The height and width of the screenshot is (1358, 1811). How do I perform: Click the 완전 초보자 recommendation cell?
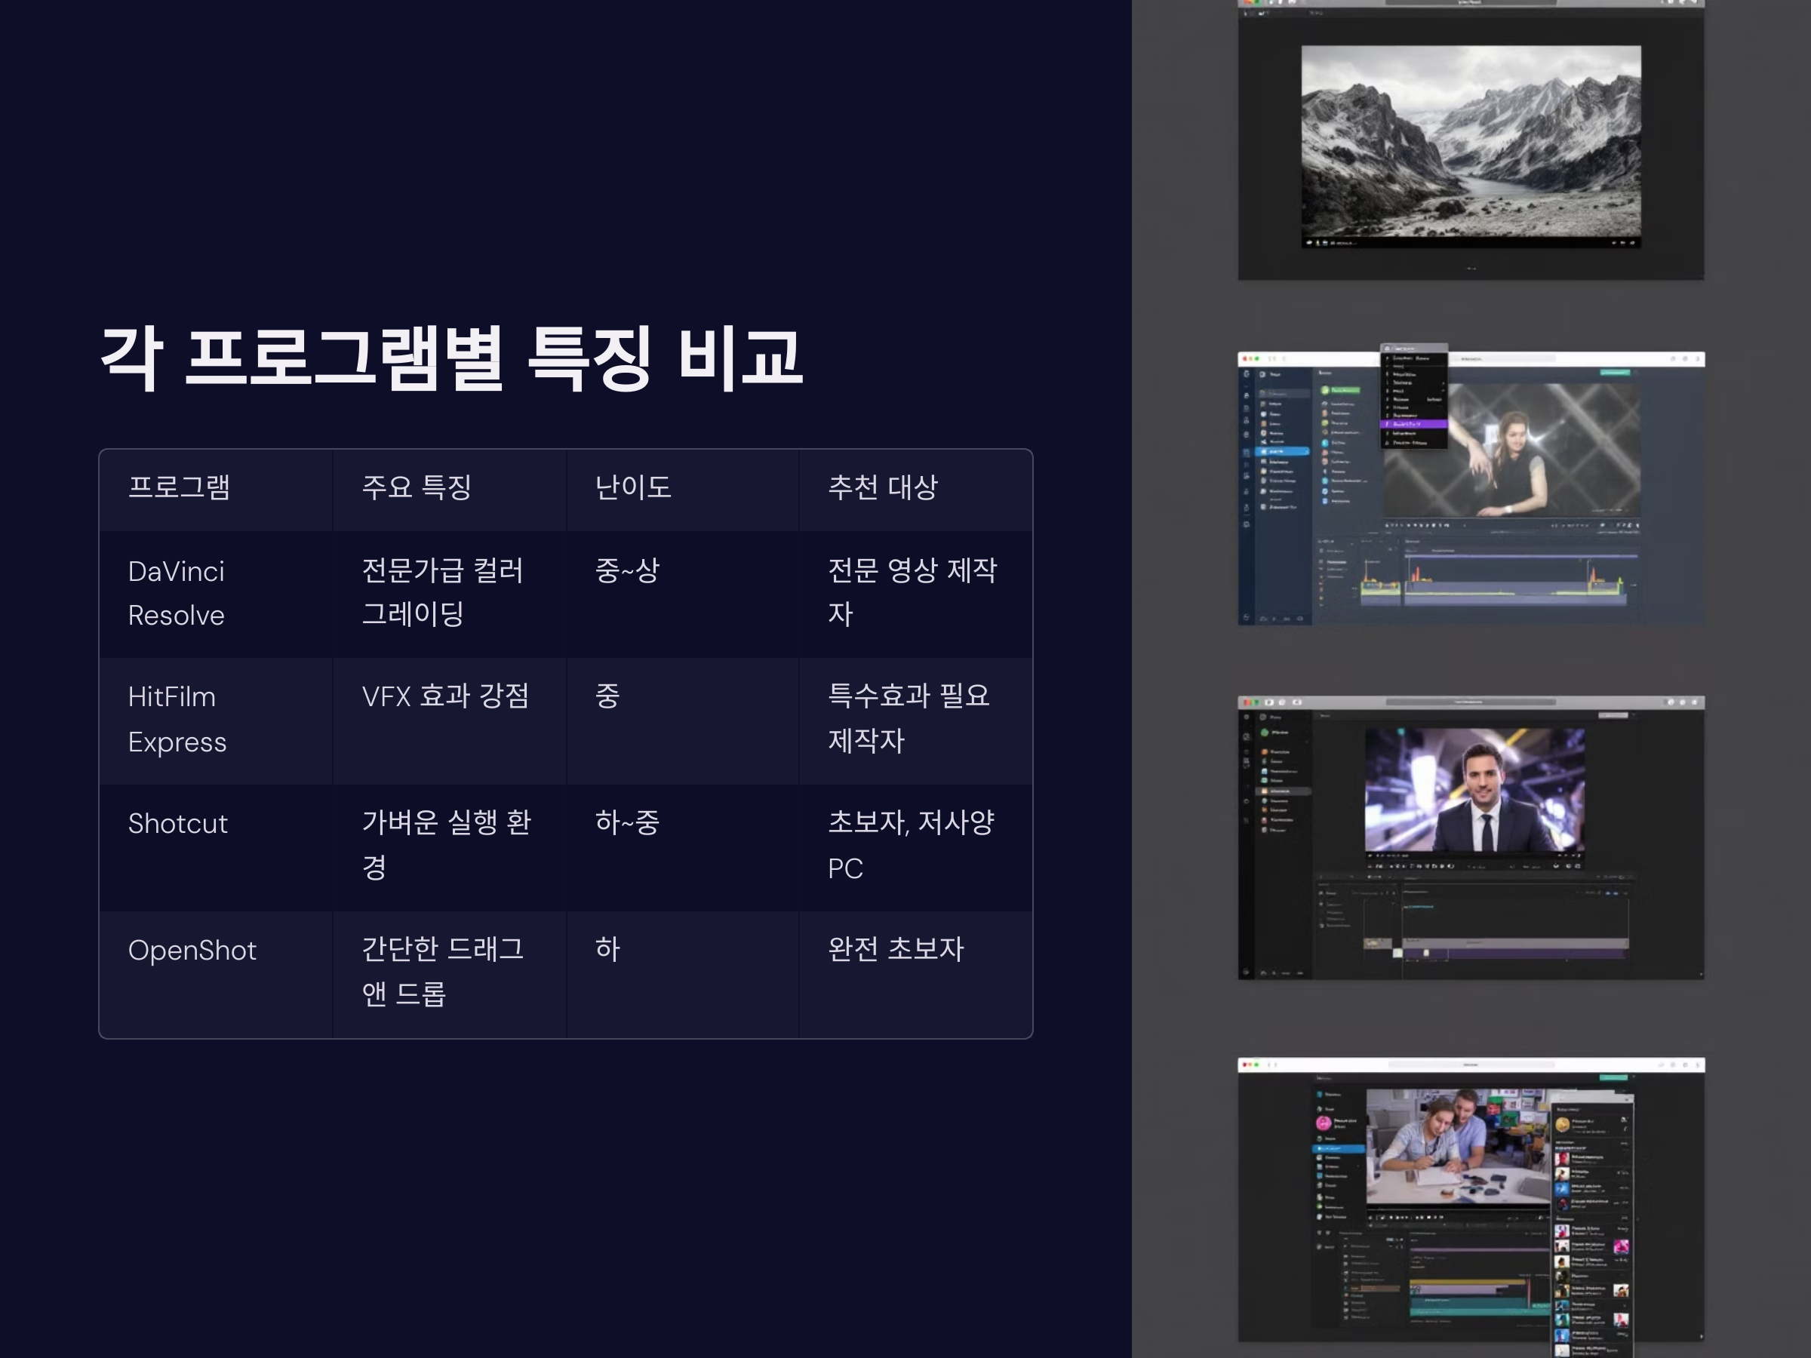(896, 950)
